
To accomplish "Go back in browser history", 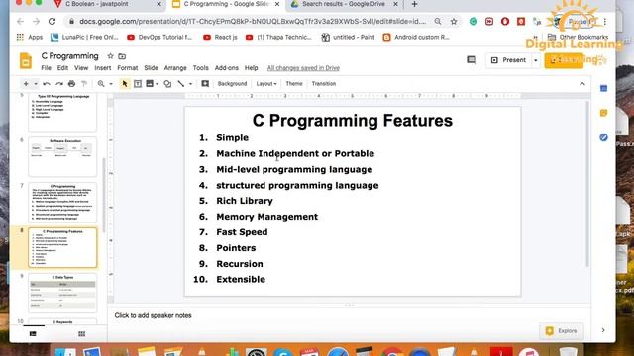I will click(x=20, y=21).
